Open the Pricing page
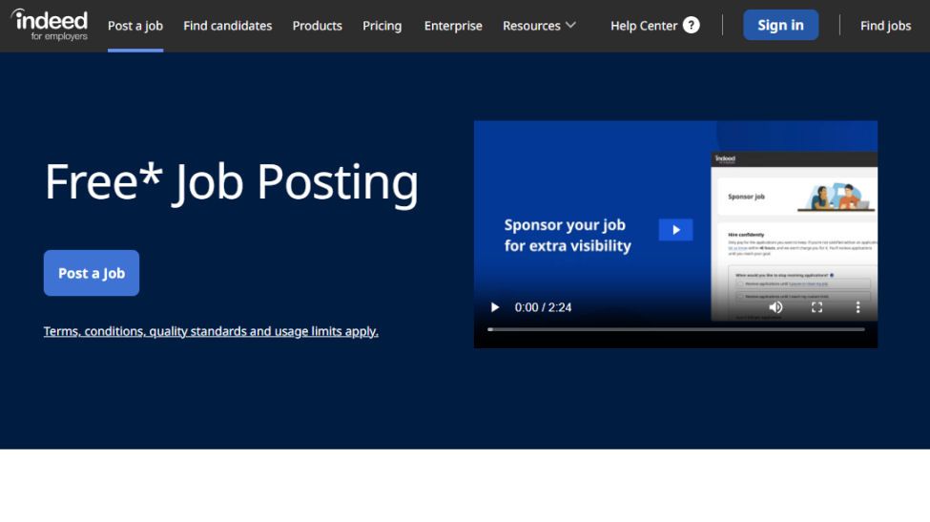This screenshot has width=930, height=522. click(x=382, y=26)
